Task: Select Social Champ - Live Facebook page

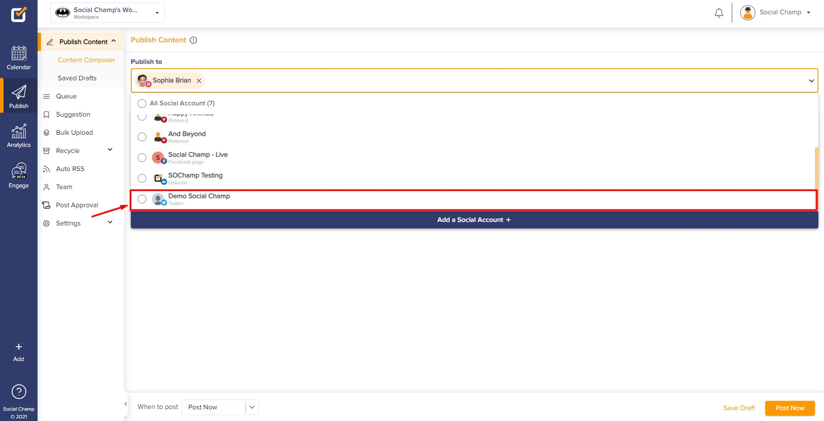Action: click(x=142, y=158)
